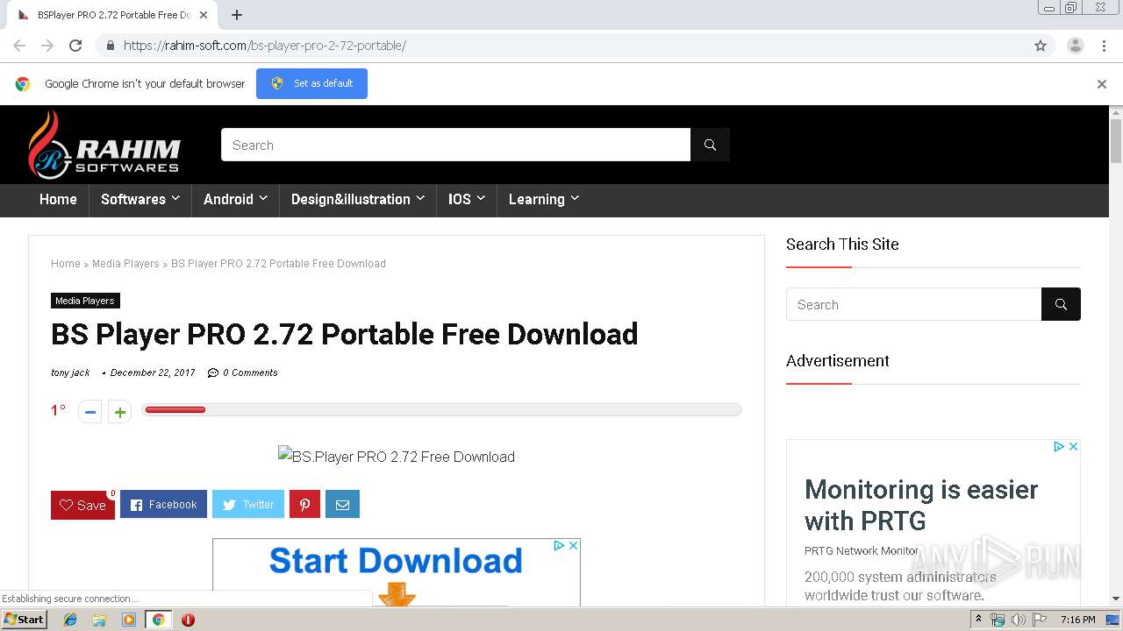
Task: Focus the header Search input field
Action: [x=455, y=145]
